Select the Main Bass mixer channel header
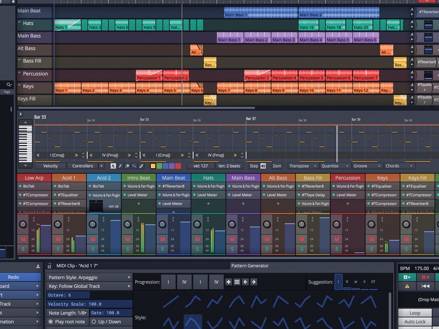439x329 pixels. pyautogui.click(x=243, y=177)
